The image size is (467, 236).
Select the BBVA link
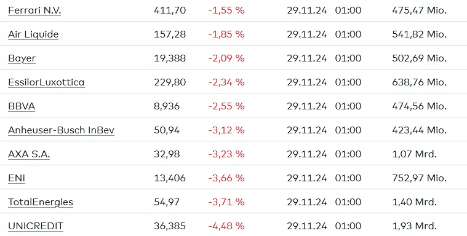pos(22,106)
